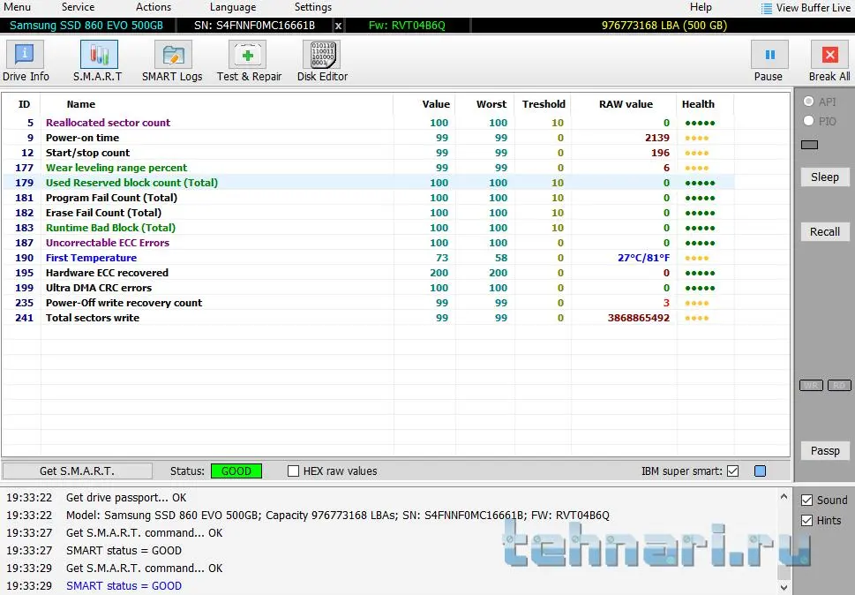This screenshot has width=855, height=595.
Task: Select Hardware ECC recovered row
Action: (369, 273)
